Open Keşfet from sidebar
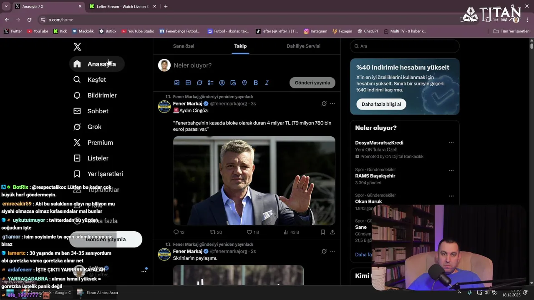The height and width of the screenshot is (300, 534). pos(90,80)
